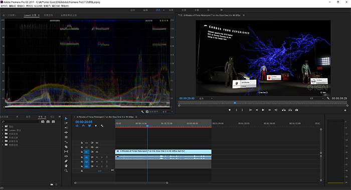Image resolution: width=351 pixels, height=190 pixels.
Task: Solo audio track A2
Action: coord(102,162)
